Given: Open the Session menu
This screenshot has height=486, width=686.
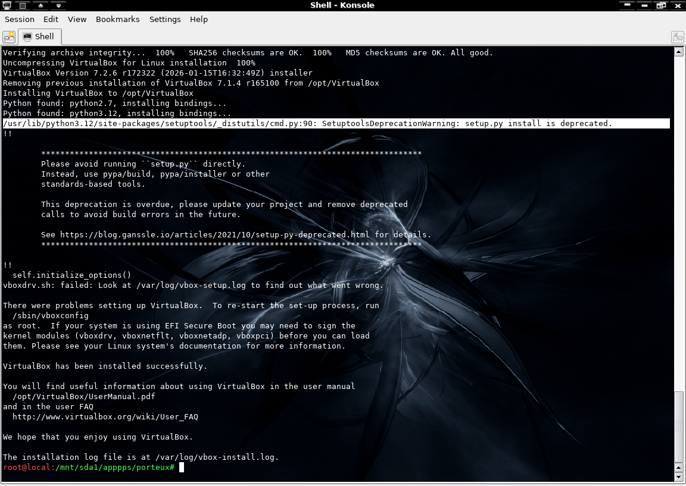Looking at the screenshot, I should click(x=19, y=19).
